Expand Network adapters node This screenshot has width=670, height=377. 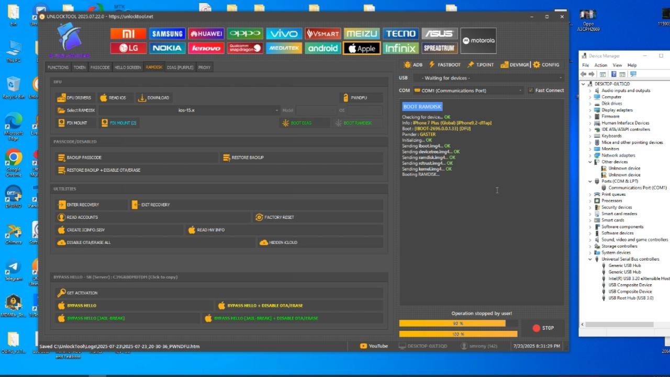click(x=590, y=156)
